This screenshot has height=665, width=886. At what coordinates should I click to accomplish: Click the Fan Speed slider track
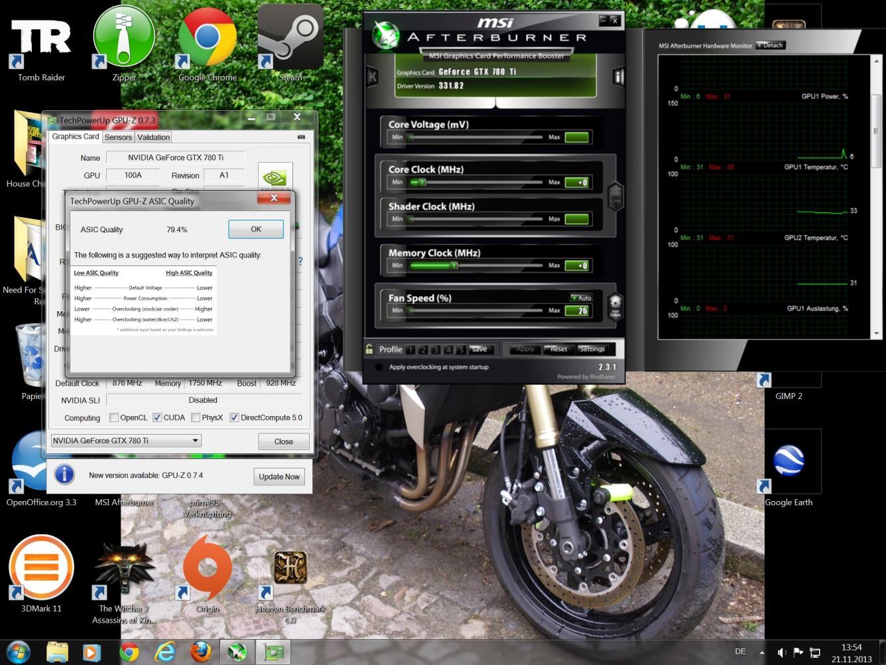[475, 311]
